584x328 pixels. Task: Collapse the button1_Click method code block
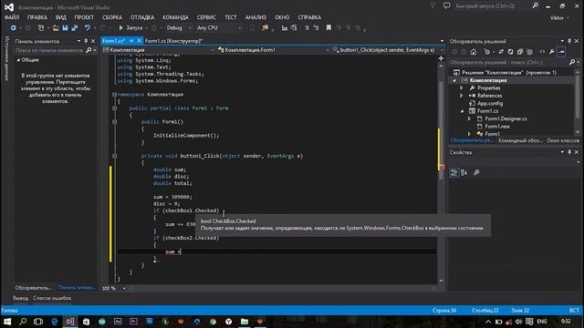115,156
